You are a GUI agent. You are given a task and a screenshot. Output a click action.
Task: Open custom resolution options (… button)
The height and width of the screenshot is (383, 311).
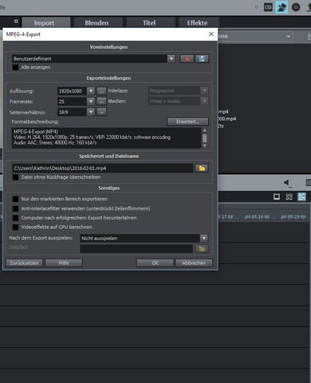[x=101, y=91]
